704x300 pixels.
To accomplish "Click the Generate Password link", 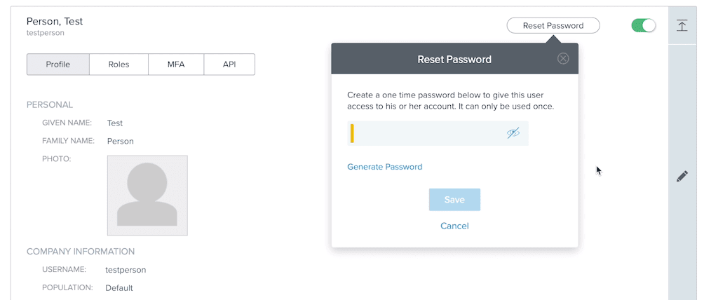I will pyautogui.click(x=385, y=167).
